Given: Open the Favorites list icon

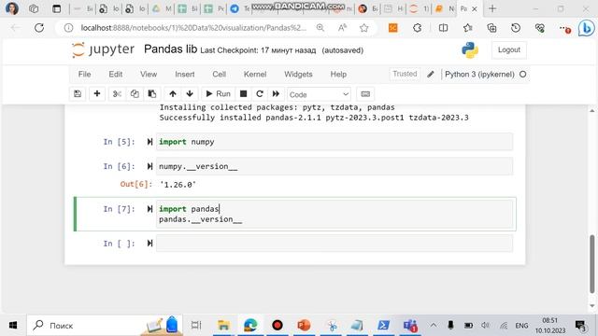Looking at the screenshot, I should 467,28.
